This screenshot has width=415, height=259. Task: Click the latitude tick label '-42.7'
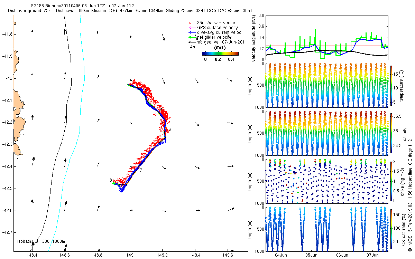[7, 232]
